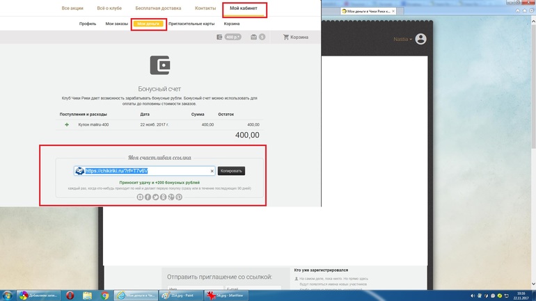Expand the Nastia user dropdown
This screenshot has height=301, width=536.
coord(403,40)
